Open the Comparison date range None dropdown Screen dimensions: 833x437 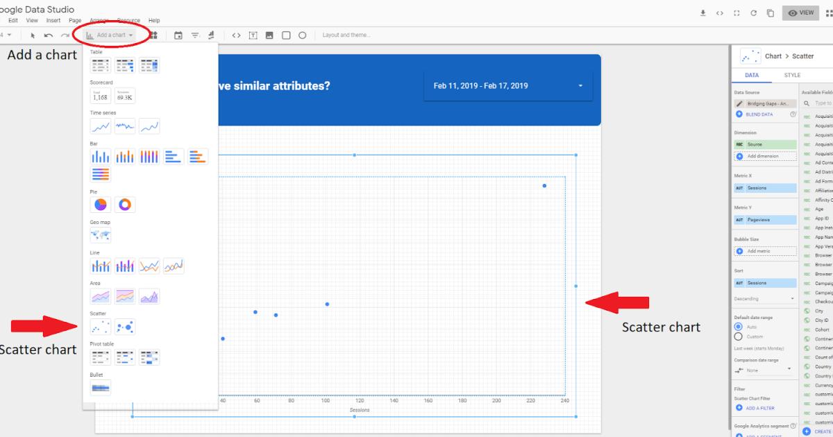(765, 370)
